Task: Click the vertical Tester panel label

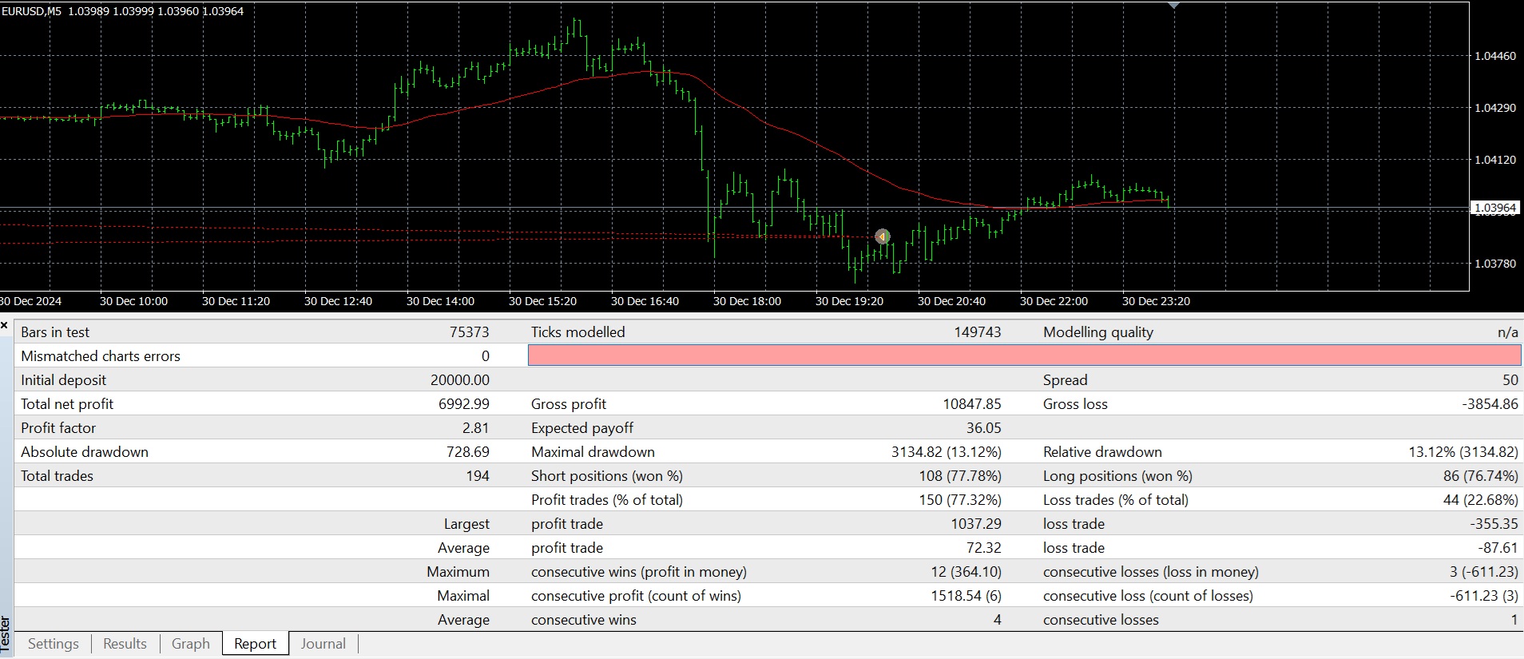Action: coord(6,633)
